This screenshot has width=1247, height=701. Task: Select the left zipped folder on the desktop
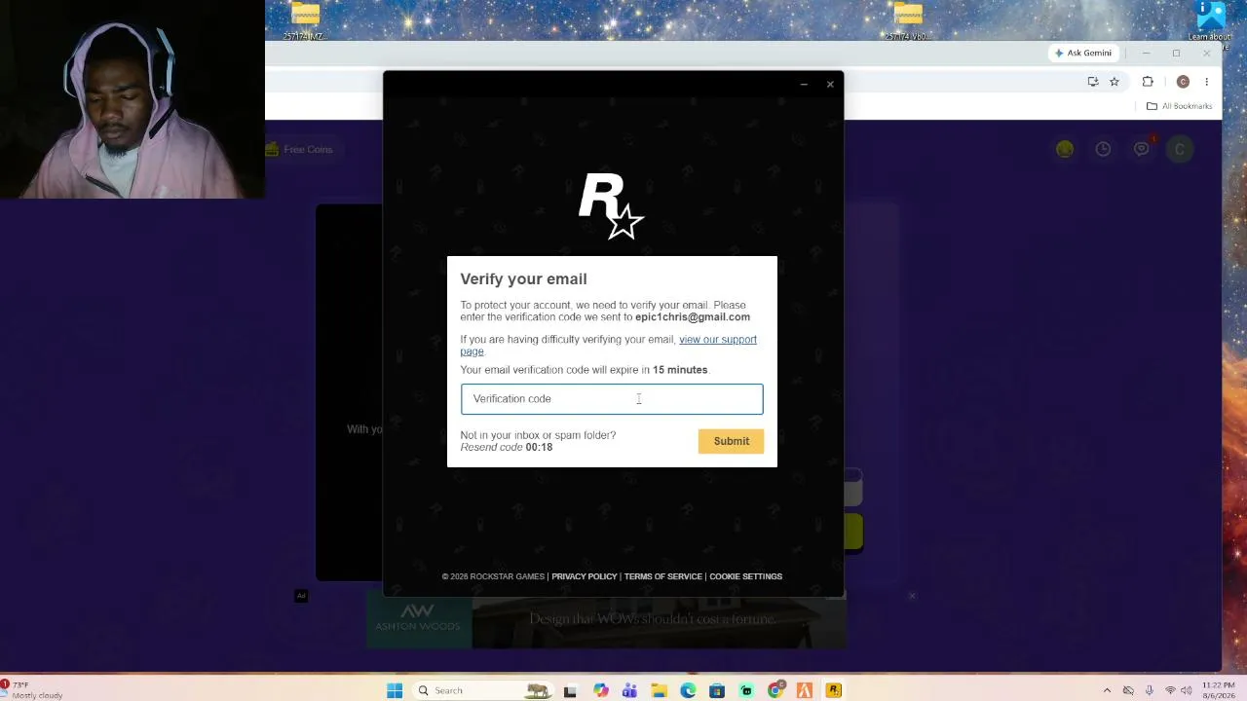(305, 21)
